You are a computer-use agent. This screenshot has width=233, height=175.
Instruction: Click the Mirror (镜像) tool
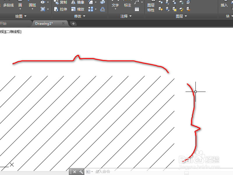[78, 2]
